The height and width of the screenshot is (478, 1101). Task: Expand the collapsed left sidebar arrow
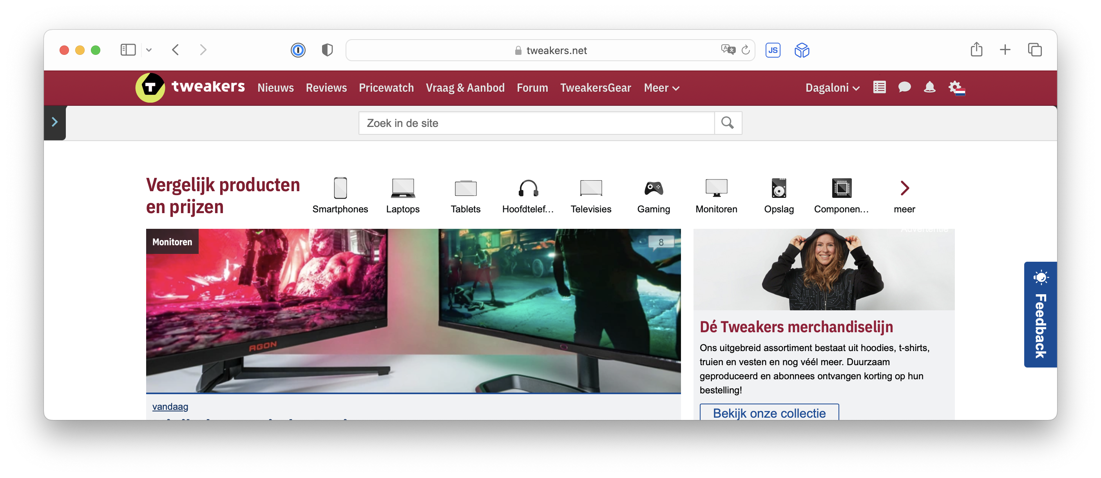pos(55,122)
